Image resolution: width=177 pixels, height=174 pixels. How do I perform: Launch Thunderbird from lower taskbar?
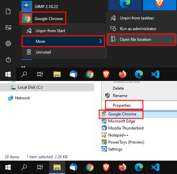[x=73, y=167]
